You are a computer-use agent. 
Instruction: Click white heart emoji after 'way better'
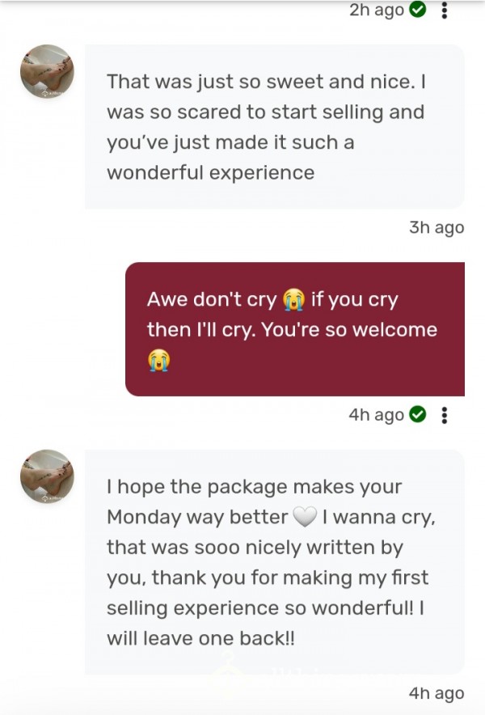click(305, 517)
